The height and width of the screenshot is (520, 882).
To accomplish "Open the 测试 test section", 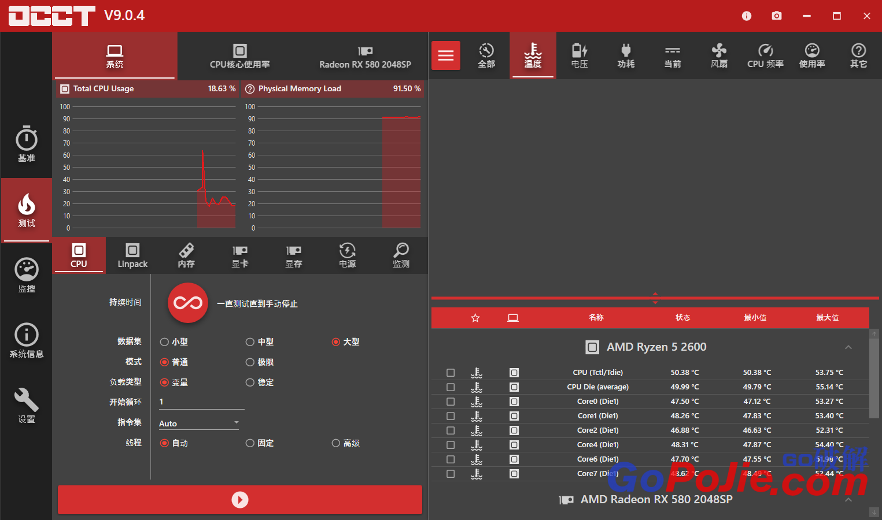I will tap(26, 210).
